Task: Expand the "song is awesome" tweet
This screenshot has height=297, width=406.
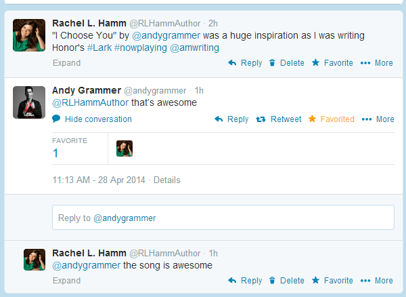Action: pyautogui.click(x=66, y=281)
